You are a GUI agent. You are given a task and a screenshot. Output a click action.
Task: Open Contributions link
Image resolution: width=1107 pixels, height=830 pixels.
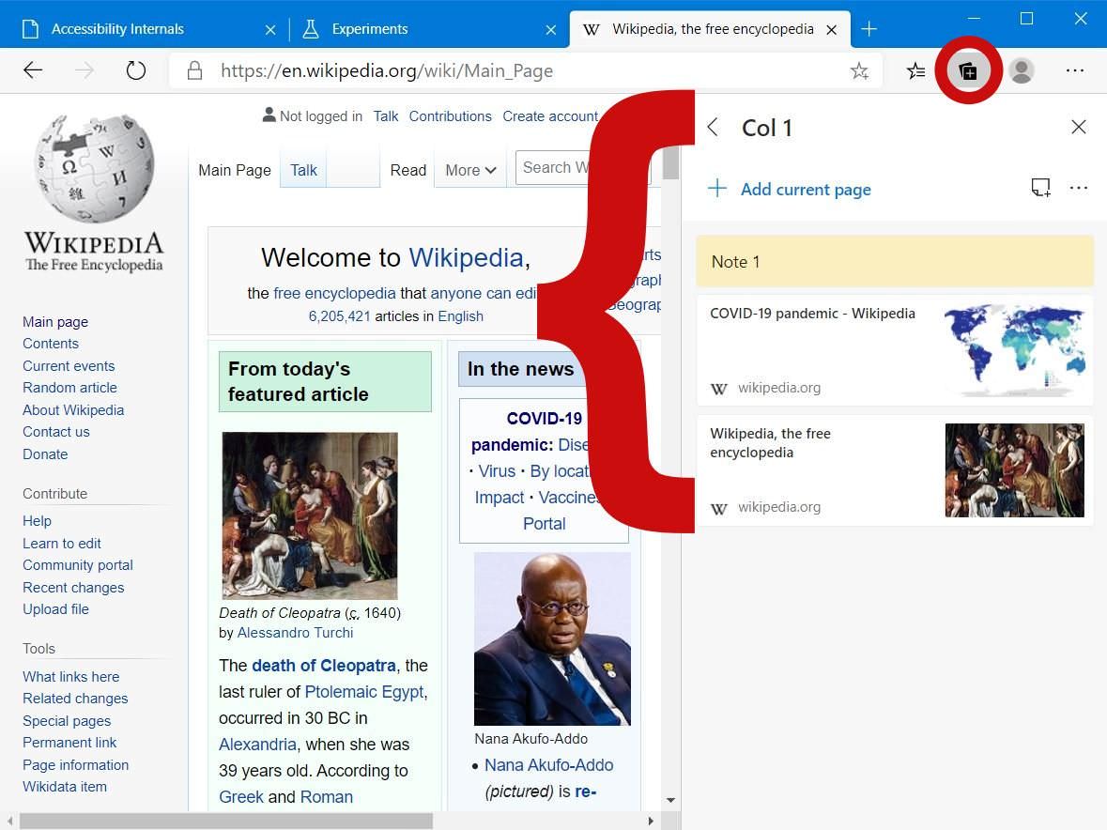click(x=451, y=116)
